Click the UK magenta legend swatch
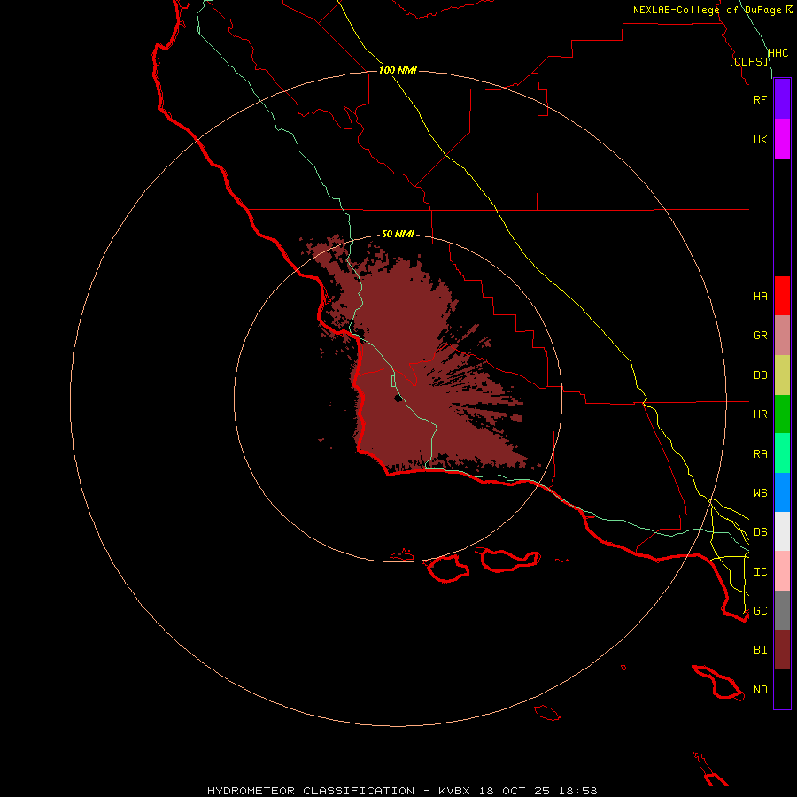 (782, 139)
